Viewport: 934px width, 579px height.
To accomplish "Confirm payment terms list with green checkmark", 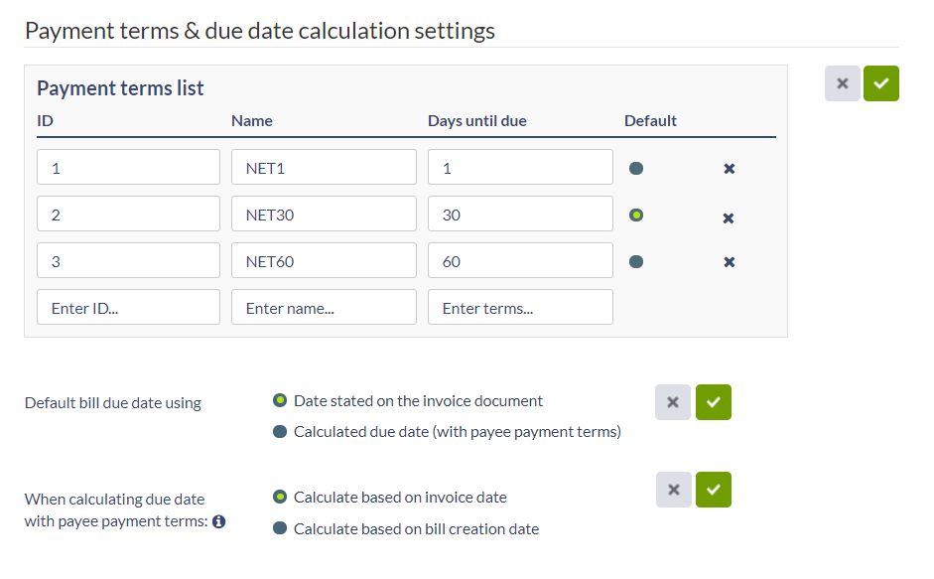I will click(x=881, y=83).
